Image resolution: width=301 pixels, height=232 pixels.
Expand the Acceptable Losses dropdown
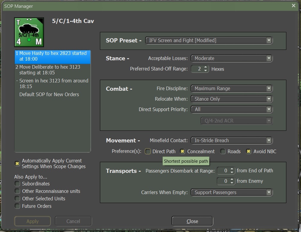(231, 58)
